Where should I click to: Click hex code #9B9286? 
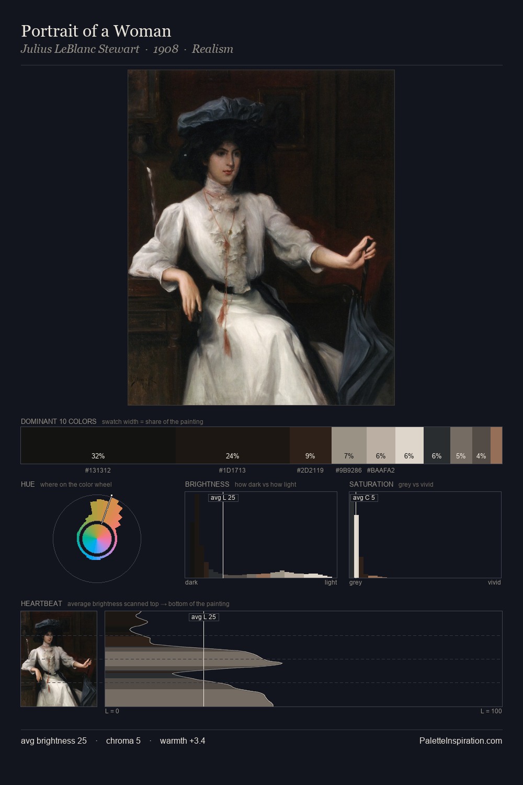(348, 470)
